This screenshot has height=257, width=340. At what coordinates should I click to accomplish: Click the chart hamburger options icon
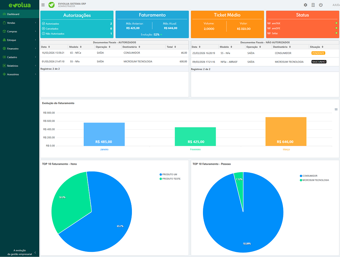336,110
